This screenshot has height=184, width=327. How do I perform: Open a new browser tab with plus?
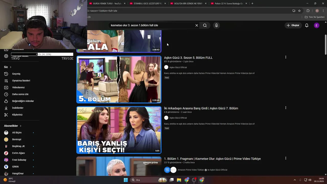(252, 4)
